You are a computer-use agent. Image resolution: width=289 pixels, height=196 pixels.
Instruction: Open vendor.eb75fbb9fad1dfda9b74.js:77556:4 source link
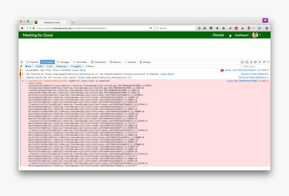click(x=247, y=70)
